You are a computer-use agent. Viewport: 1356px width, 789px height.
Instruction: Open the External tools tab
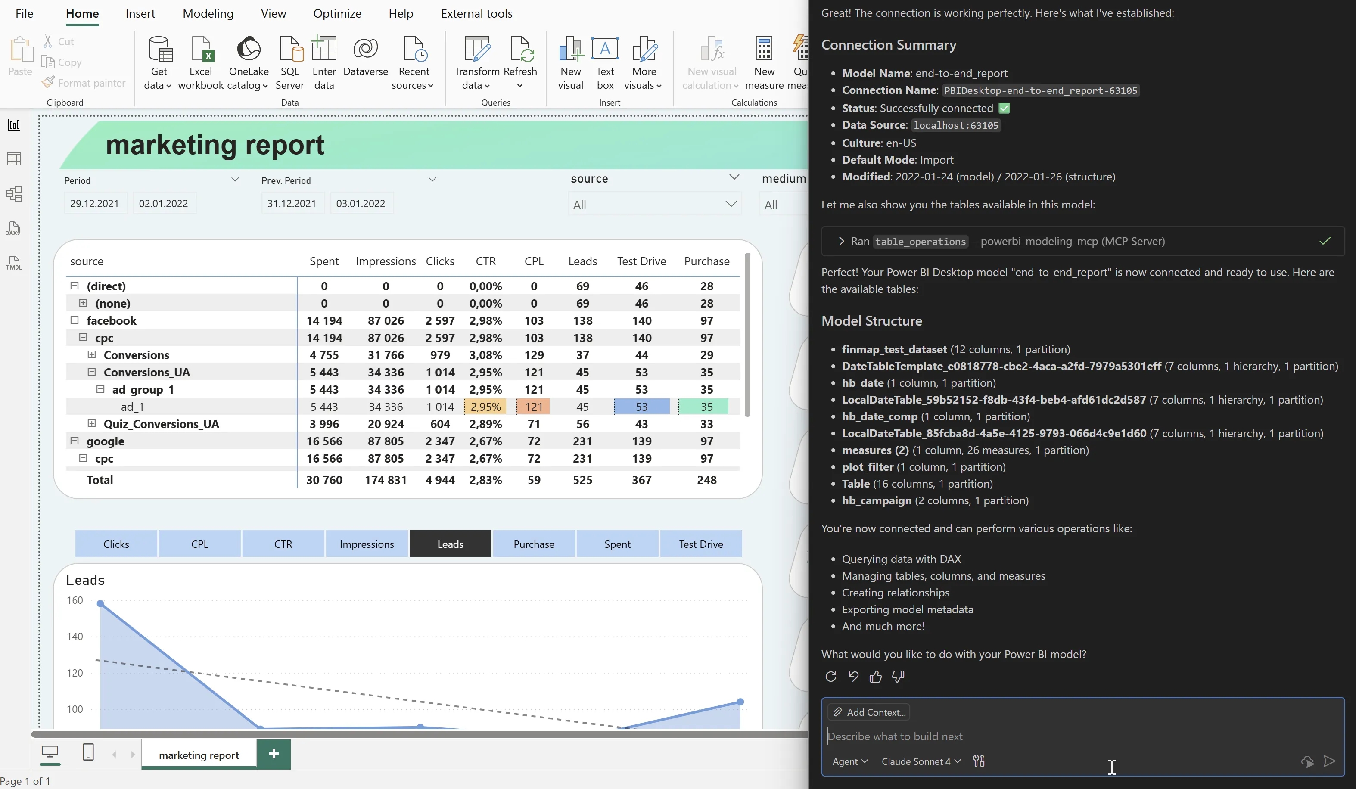point(476,13)
